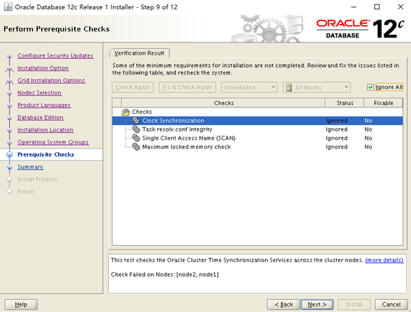This screenshot has height=312, width=411.
Task: Click the Prerequisite Checks step bullet
Action: click(x=10, y=155)
